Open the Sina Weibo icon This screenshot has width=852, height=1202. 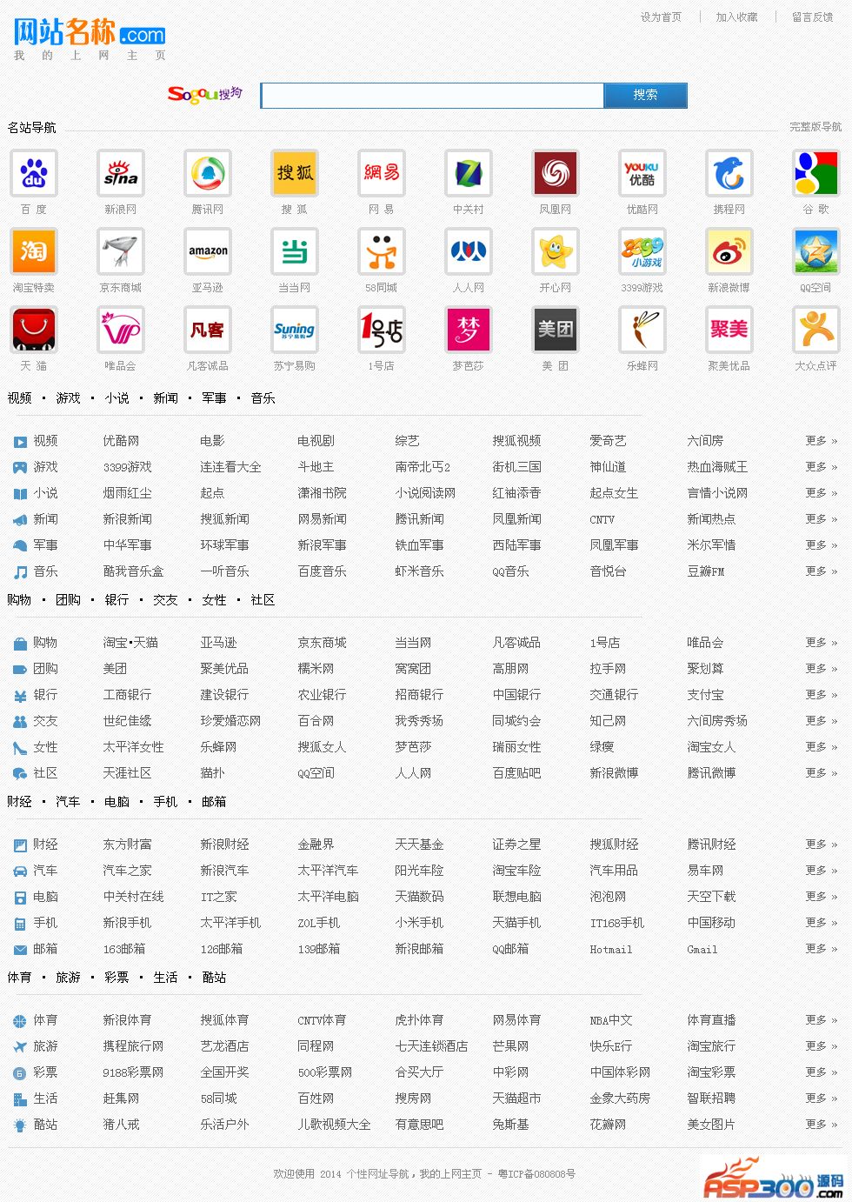click(x=729, y=251)
